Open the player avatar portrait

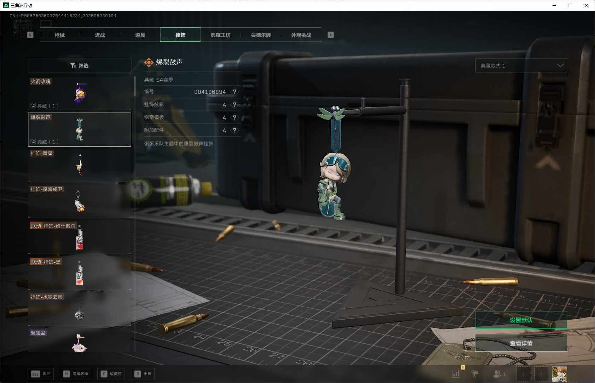pyautogui.click(x=560, y=374)
